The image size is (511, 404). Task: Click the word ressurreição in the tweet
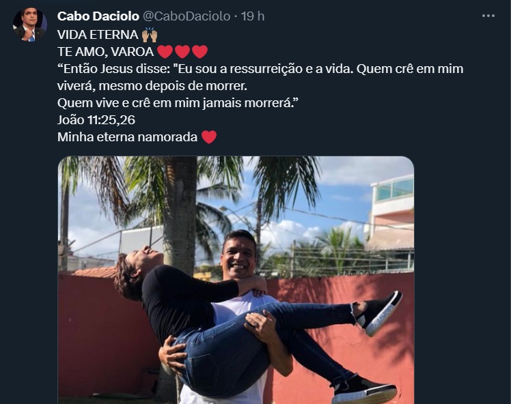pos(266,69)
